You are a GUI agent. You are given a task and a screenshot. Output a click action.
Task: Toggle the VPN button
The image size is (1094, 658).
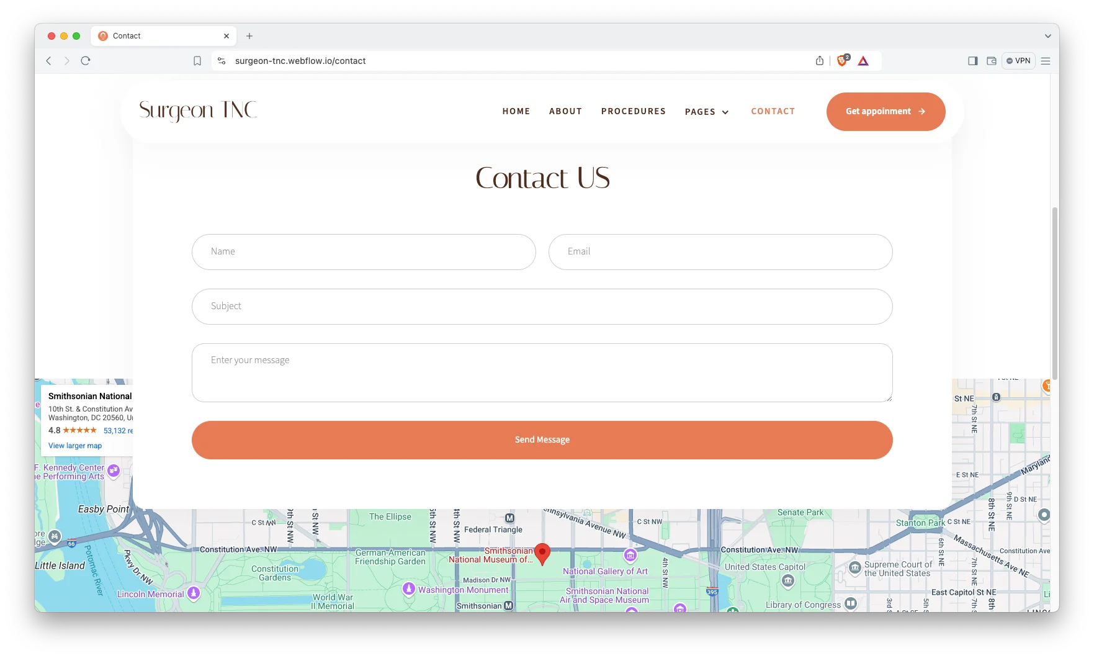(1018, 61)
